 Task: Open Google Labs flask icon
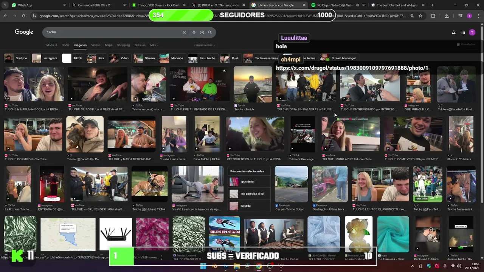[453, 32]
